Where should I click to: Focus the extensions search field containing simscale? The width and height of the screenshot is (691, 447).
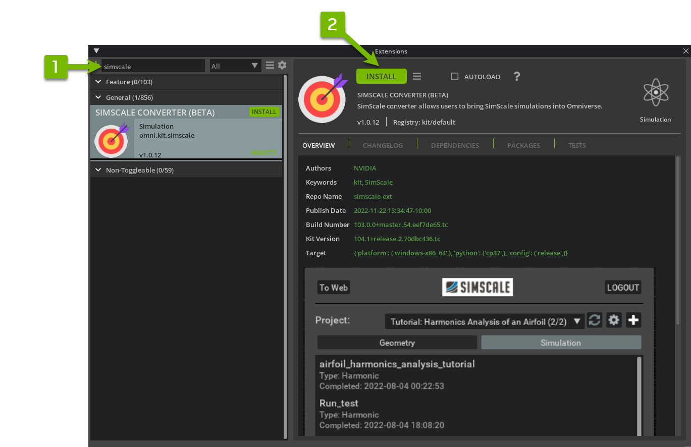point(153,66)
